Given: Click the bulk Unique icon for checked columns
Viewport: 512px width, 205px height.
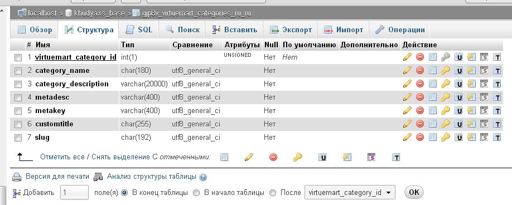Looking at the screenshot, I should 322,158.
